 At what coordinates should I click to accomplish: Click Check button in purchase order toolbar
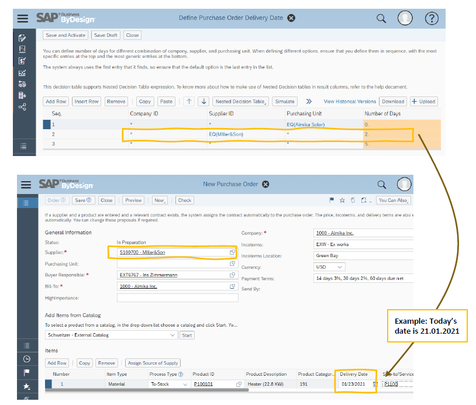[x=185, y=200]
